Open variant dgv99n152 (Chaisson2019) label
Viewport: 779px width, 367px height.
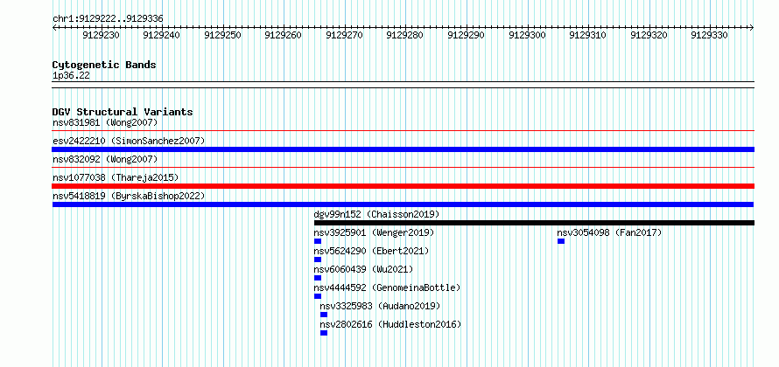coord(376,214)
